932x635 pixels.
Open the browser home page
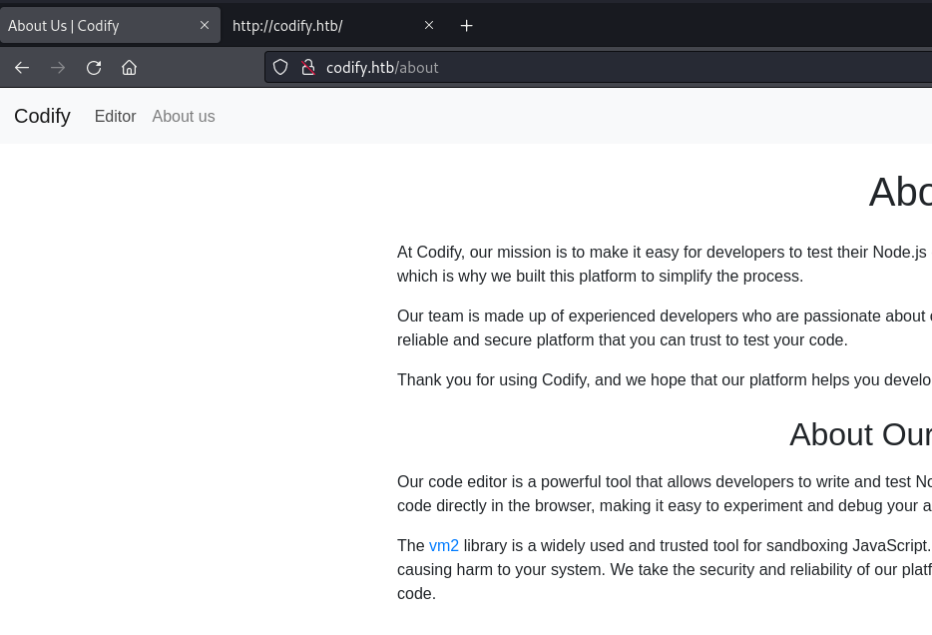pyautogui.click(x=129, y=68)
